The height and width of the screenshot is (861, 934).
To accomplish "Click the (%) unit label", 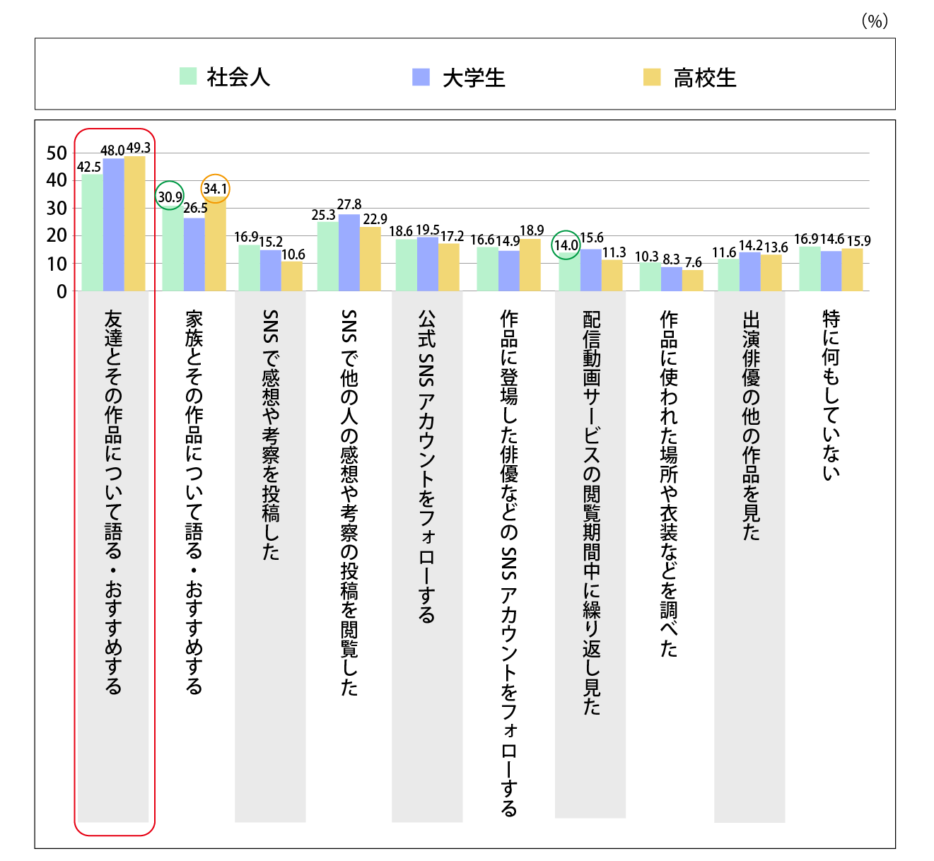I will (x=875, y=22).
